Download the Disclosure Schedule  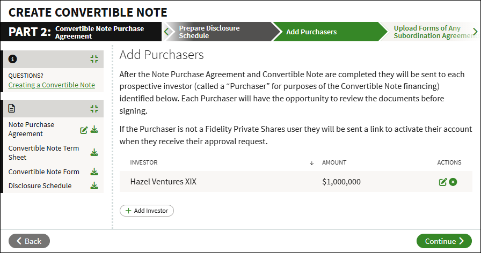tap(94, 185)
